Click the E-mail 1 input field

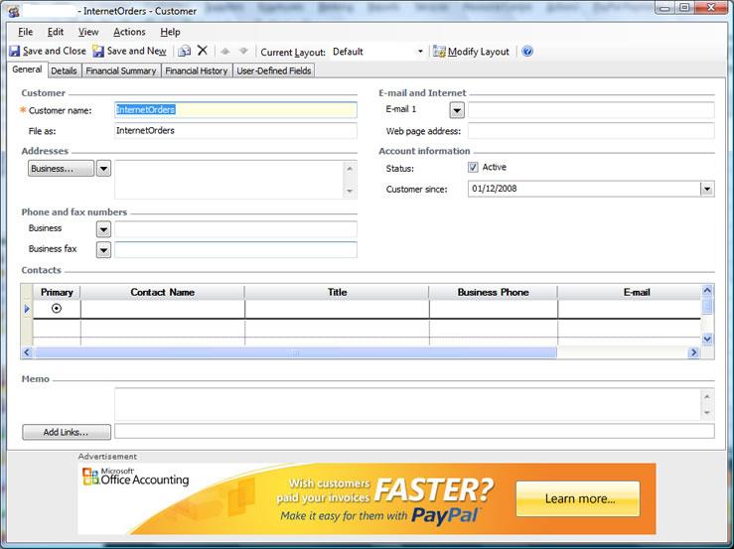tap(591, 110)
